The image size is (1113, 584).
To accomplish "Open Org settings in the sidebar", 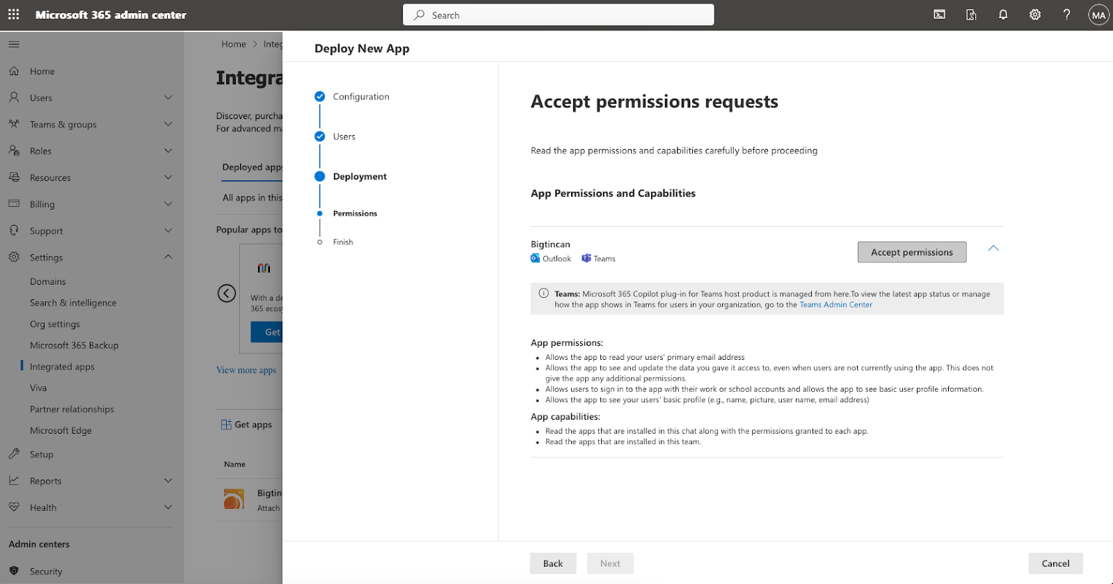I will (x=55, y=324).
